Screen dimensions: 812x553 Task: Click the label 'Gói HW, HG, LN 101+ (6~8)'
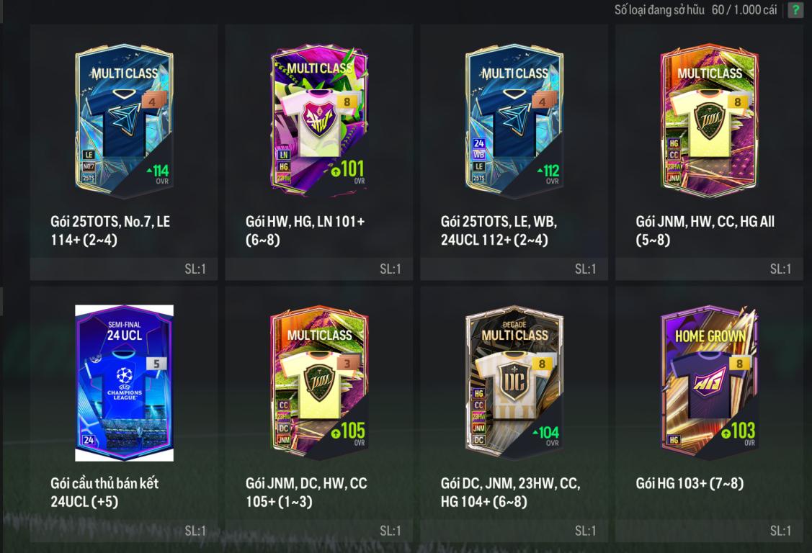(x=305, y=230)
